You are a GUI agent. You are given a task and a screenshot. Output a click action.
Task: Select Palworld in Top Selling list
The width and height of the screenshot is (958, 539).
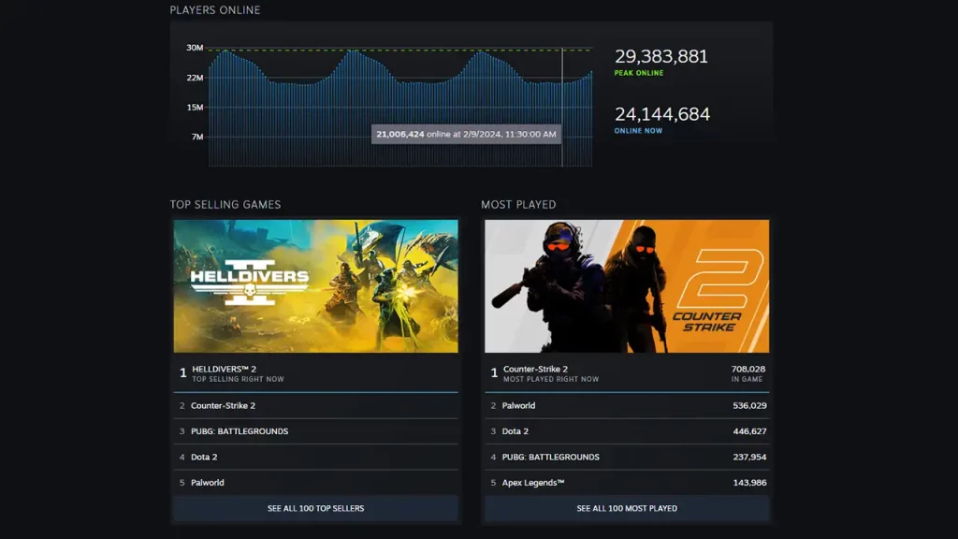click(315, 483)
